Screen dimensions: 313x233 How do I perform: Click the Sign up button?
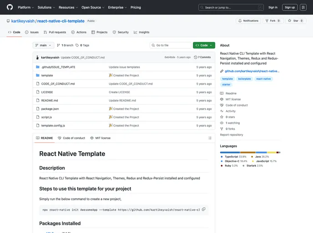tap(289, 7)
